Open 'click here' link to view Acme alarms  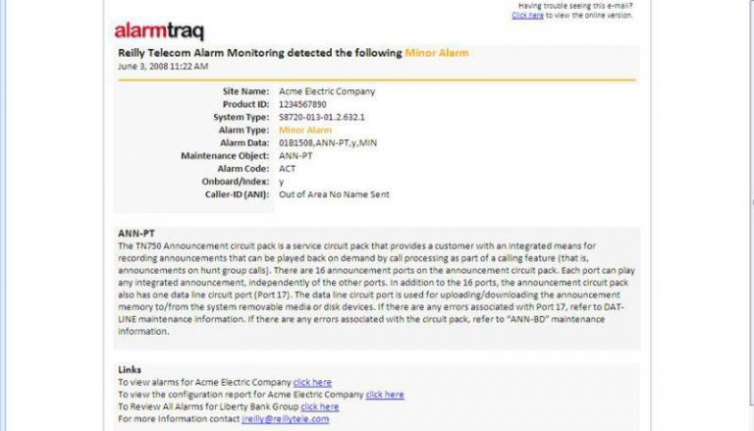pyautogui.click(x=312, y=382)
